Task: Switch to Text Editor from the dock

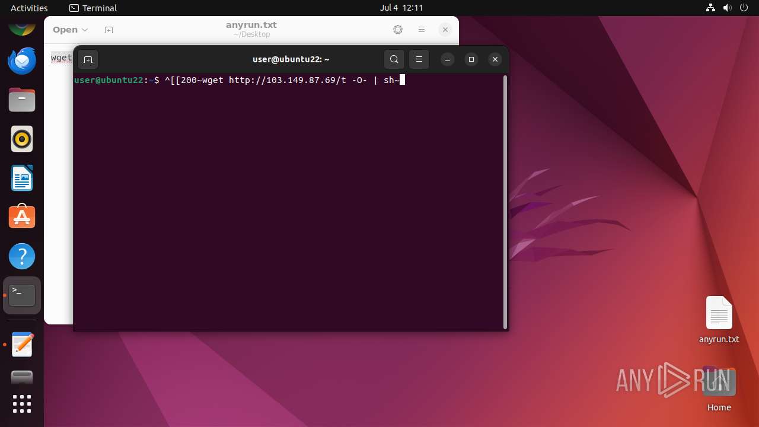Action: [22, 345]
